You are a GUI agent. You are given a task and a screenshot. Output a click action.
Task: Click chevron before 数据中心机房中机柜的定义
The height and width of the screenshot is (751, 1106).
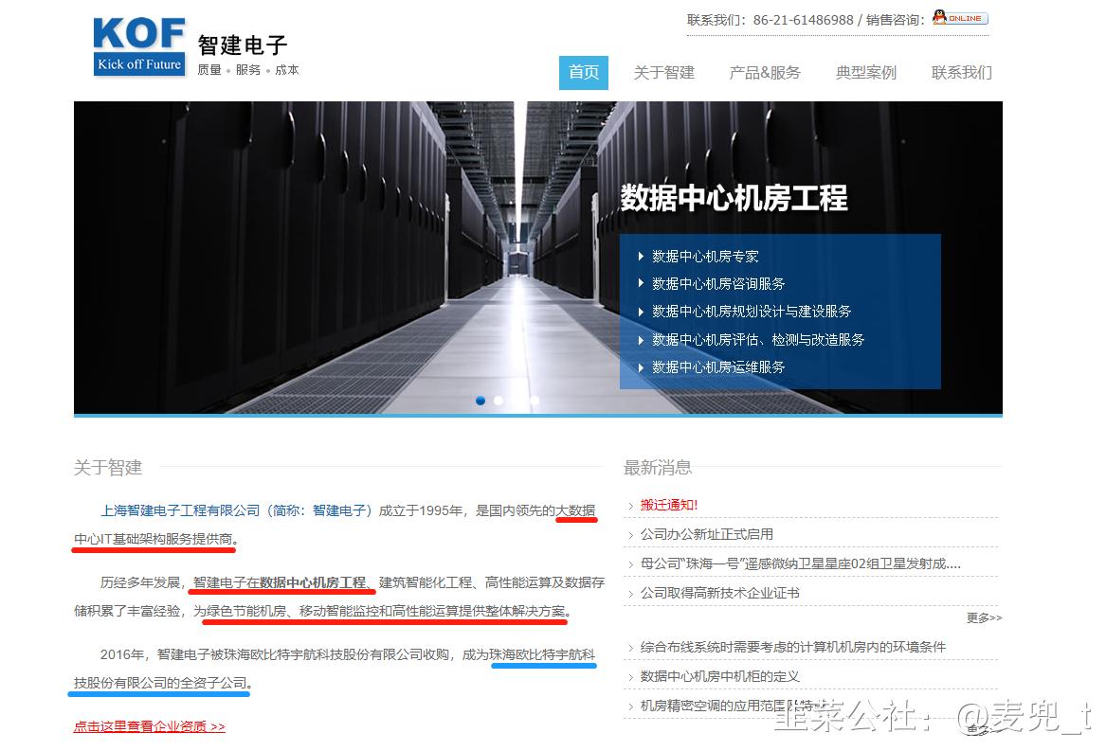629,676
